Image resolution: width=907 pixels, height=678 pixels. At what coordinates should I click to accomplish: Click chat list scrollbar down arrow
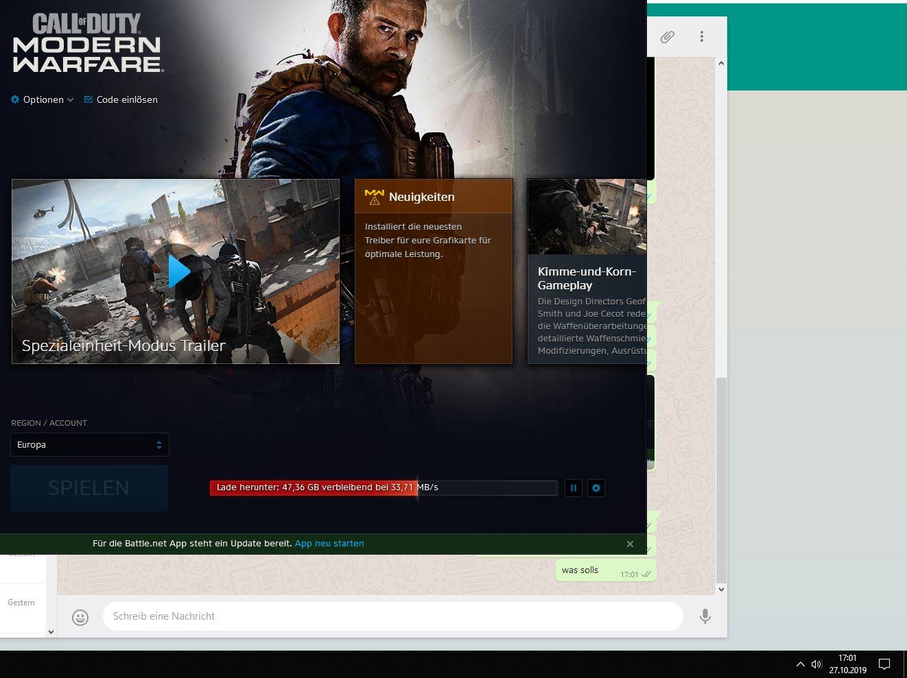(51, 632)
